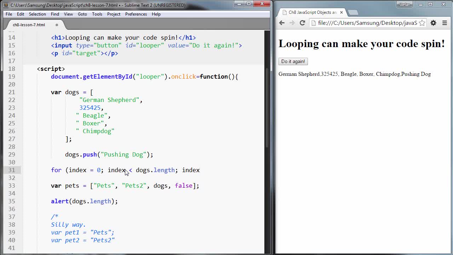Click the Silly way. comment line

click(68, 225)
